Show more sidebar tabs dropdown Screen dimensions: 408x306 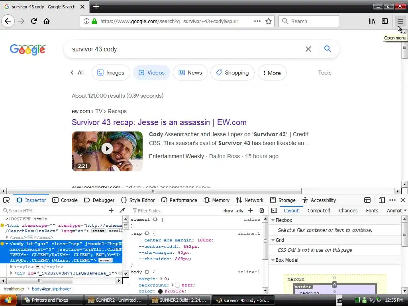click(x=405, y=210)
